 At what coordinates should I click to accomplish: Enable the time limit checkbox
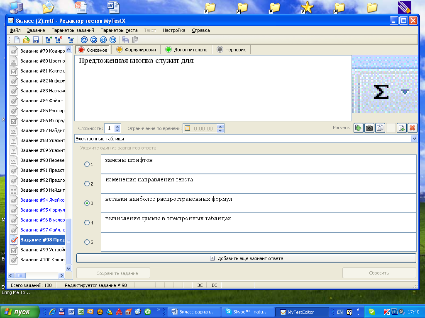[x=187, y=128]
